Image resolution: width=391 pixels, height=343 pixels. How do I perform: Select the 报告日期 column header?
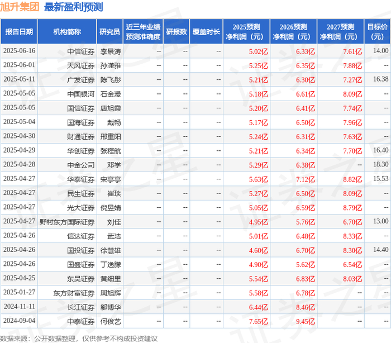[x=19, y=32]
